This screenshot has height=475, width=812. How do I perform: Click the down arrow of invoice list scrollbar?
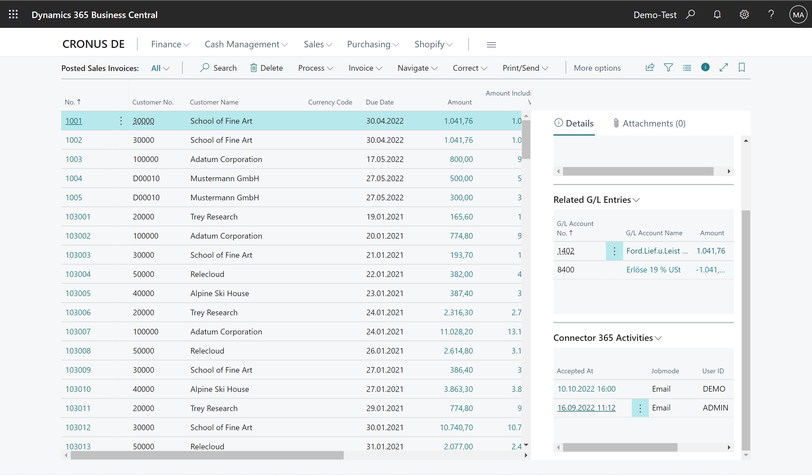pyautogui.click(x=526, y=445)
